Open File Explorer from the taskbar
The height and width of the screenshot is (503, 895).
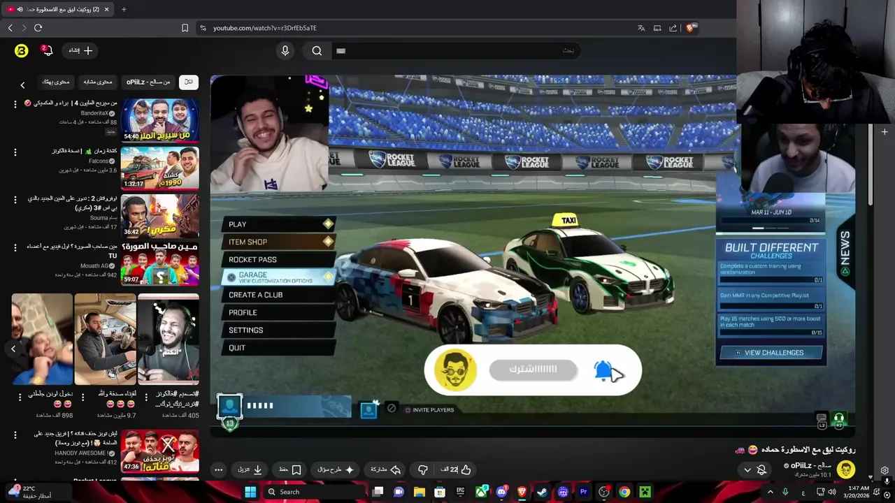pyautogui.click(x=419, y=492)
